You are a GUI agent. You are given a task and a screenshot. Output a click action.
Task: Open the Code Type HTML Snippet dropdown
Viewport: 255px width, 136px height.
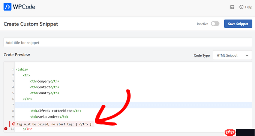click(x=232, y=55)
